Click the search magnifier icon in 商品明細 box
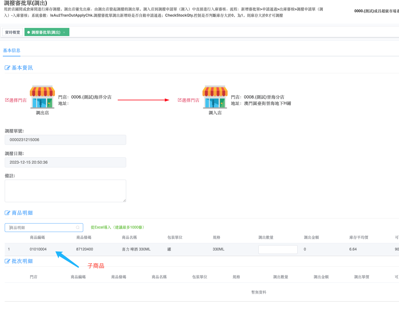This screenshot has height=316, width=399. click(x=78, y=228)
